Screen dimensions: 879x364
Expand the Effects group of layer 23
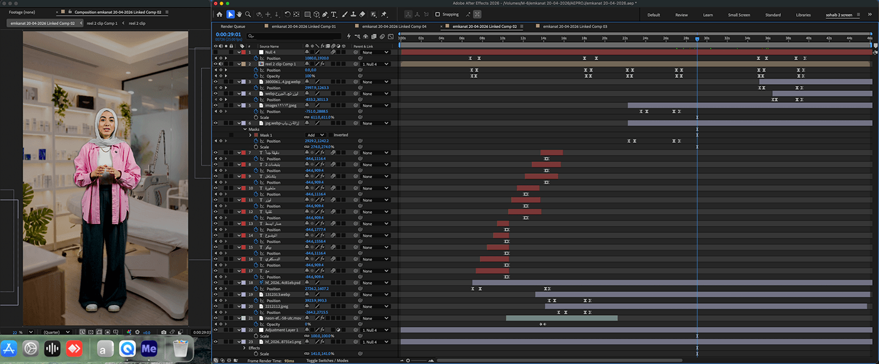coord(245,348)
